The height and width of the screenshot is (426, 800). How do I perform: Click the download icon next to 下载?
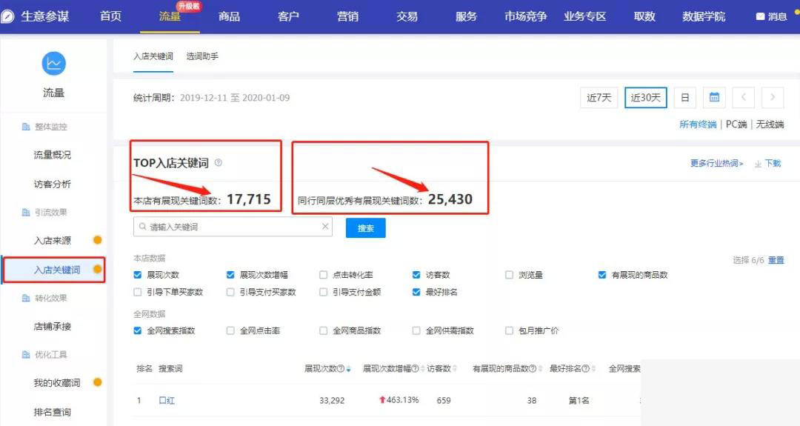pos(758,164)
